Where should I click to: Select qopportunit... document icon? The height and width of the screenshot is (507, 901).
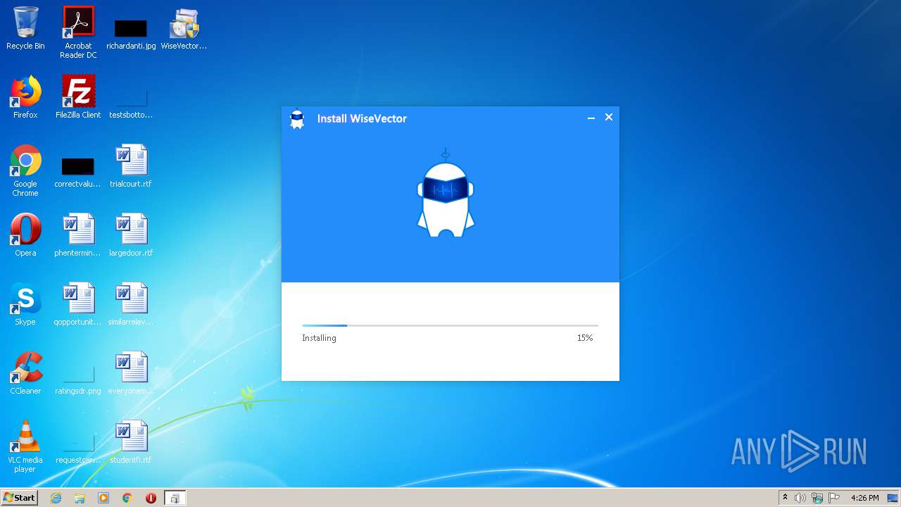coord(78,304)
